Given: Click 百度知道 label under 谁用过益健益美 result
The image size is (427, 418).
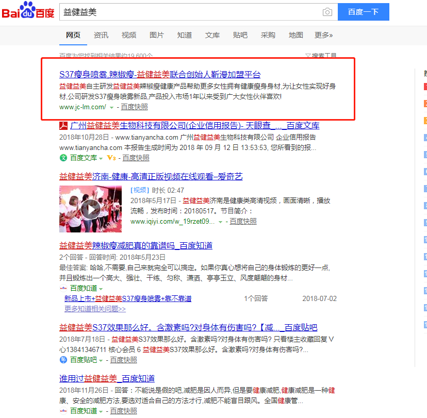Looking at the screenshot, I should pos(84,411).
